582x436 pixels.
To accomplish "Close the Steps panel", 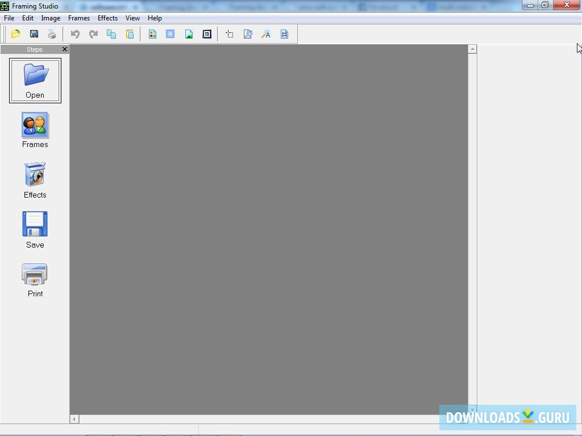I will 64,49.
